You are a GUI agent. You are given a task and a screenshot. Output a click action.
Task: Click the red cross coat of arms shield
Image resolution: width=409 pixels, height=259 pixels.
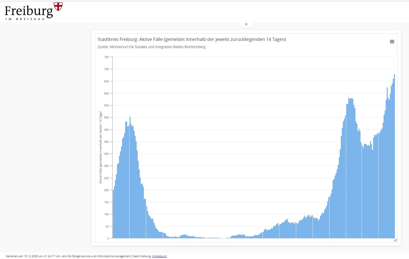coord(58,6)
